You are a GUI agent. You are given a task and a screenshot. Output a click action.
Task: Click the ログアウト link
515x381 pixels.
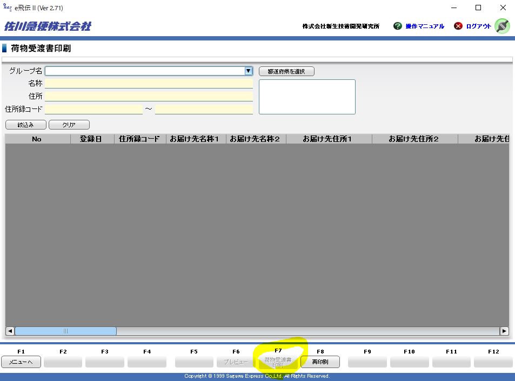pos(478,26)
